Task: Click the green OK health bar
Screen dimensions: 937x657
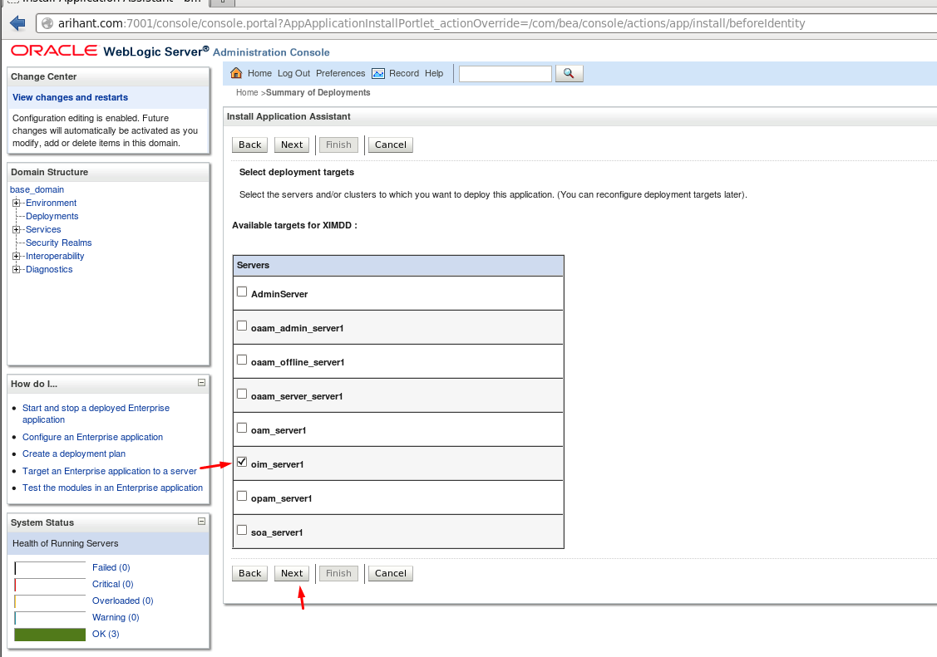Action: [x=50, y=635]
